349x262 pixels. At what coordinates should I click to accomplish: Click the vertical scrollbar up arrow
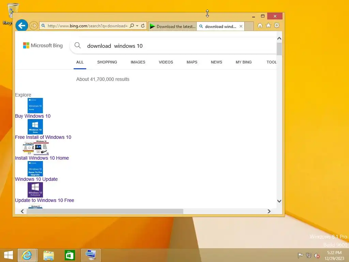(279, 39)
